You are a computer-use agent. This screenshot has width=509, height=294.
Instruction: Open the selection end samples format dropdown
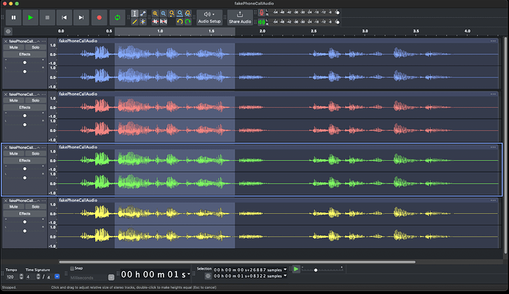click(x=285, y=276)
